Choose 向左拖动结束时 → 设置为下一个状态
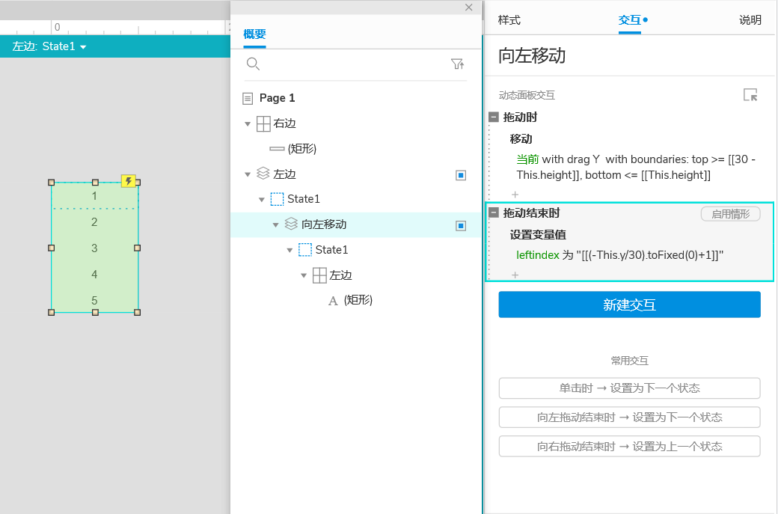 [629, 417]
